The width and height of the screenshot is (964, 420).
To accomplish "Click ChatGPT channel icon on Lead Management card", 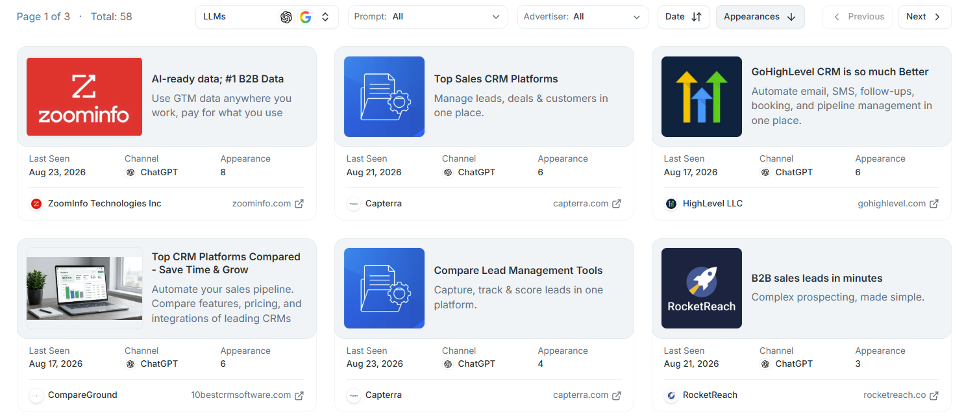I will 448,364.
